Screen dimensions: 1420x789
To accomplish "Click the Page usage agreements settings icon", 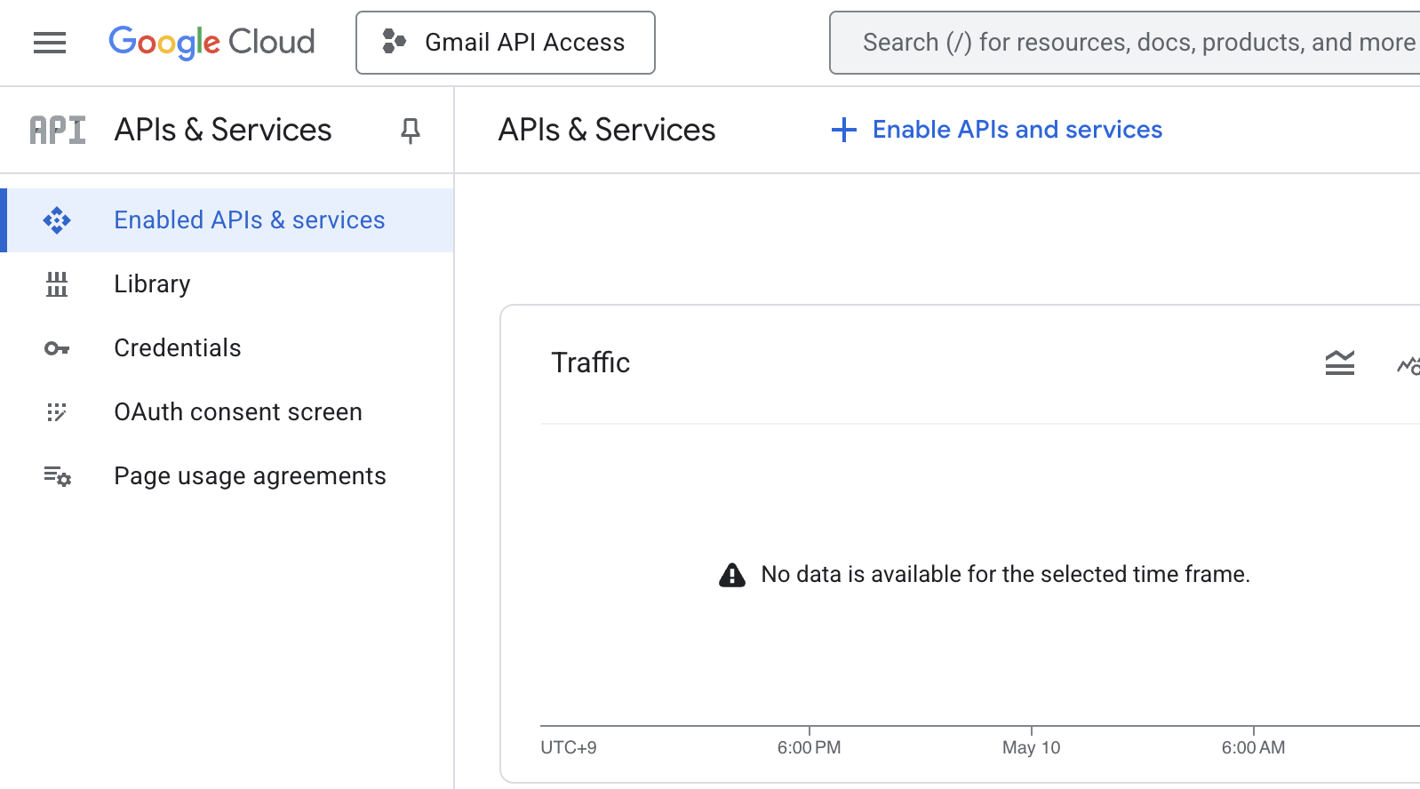I will tap(58, 476).
